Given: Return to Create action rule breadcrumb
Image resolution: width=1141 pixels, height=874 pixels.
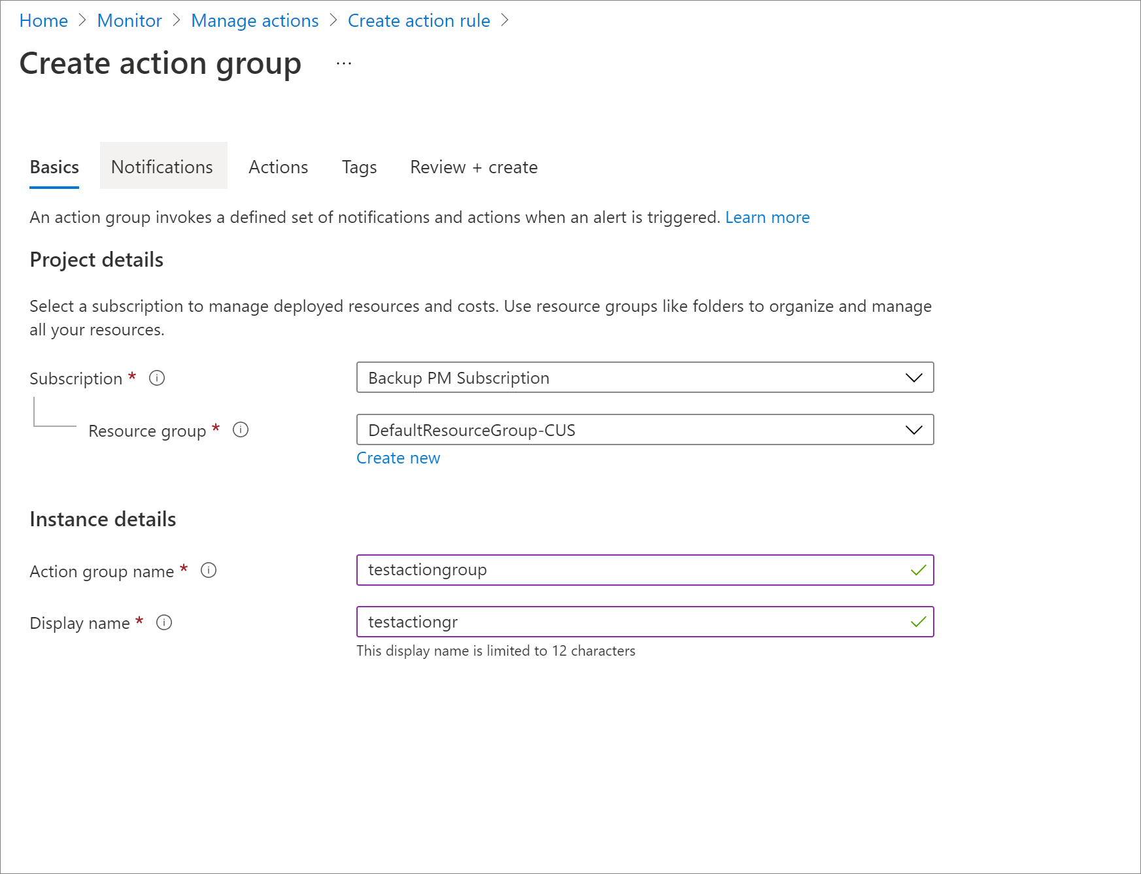Looking at the screenshot, I should coord(418,21).
